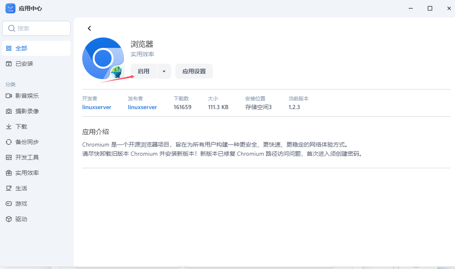Close the 应用中心 window
455x269 pixels.
click(449, 8)
